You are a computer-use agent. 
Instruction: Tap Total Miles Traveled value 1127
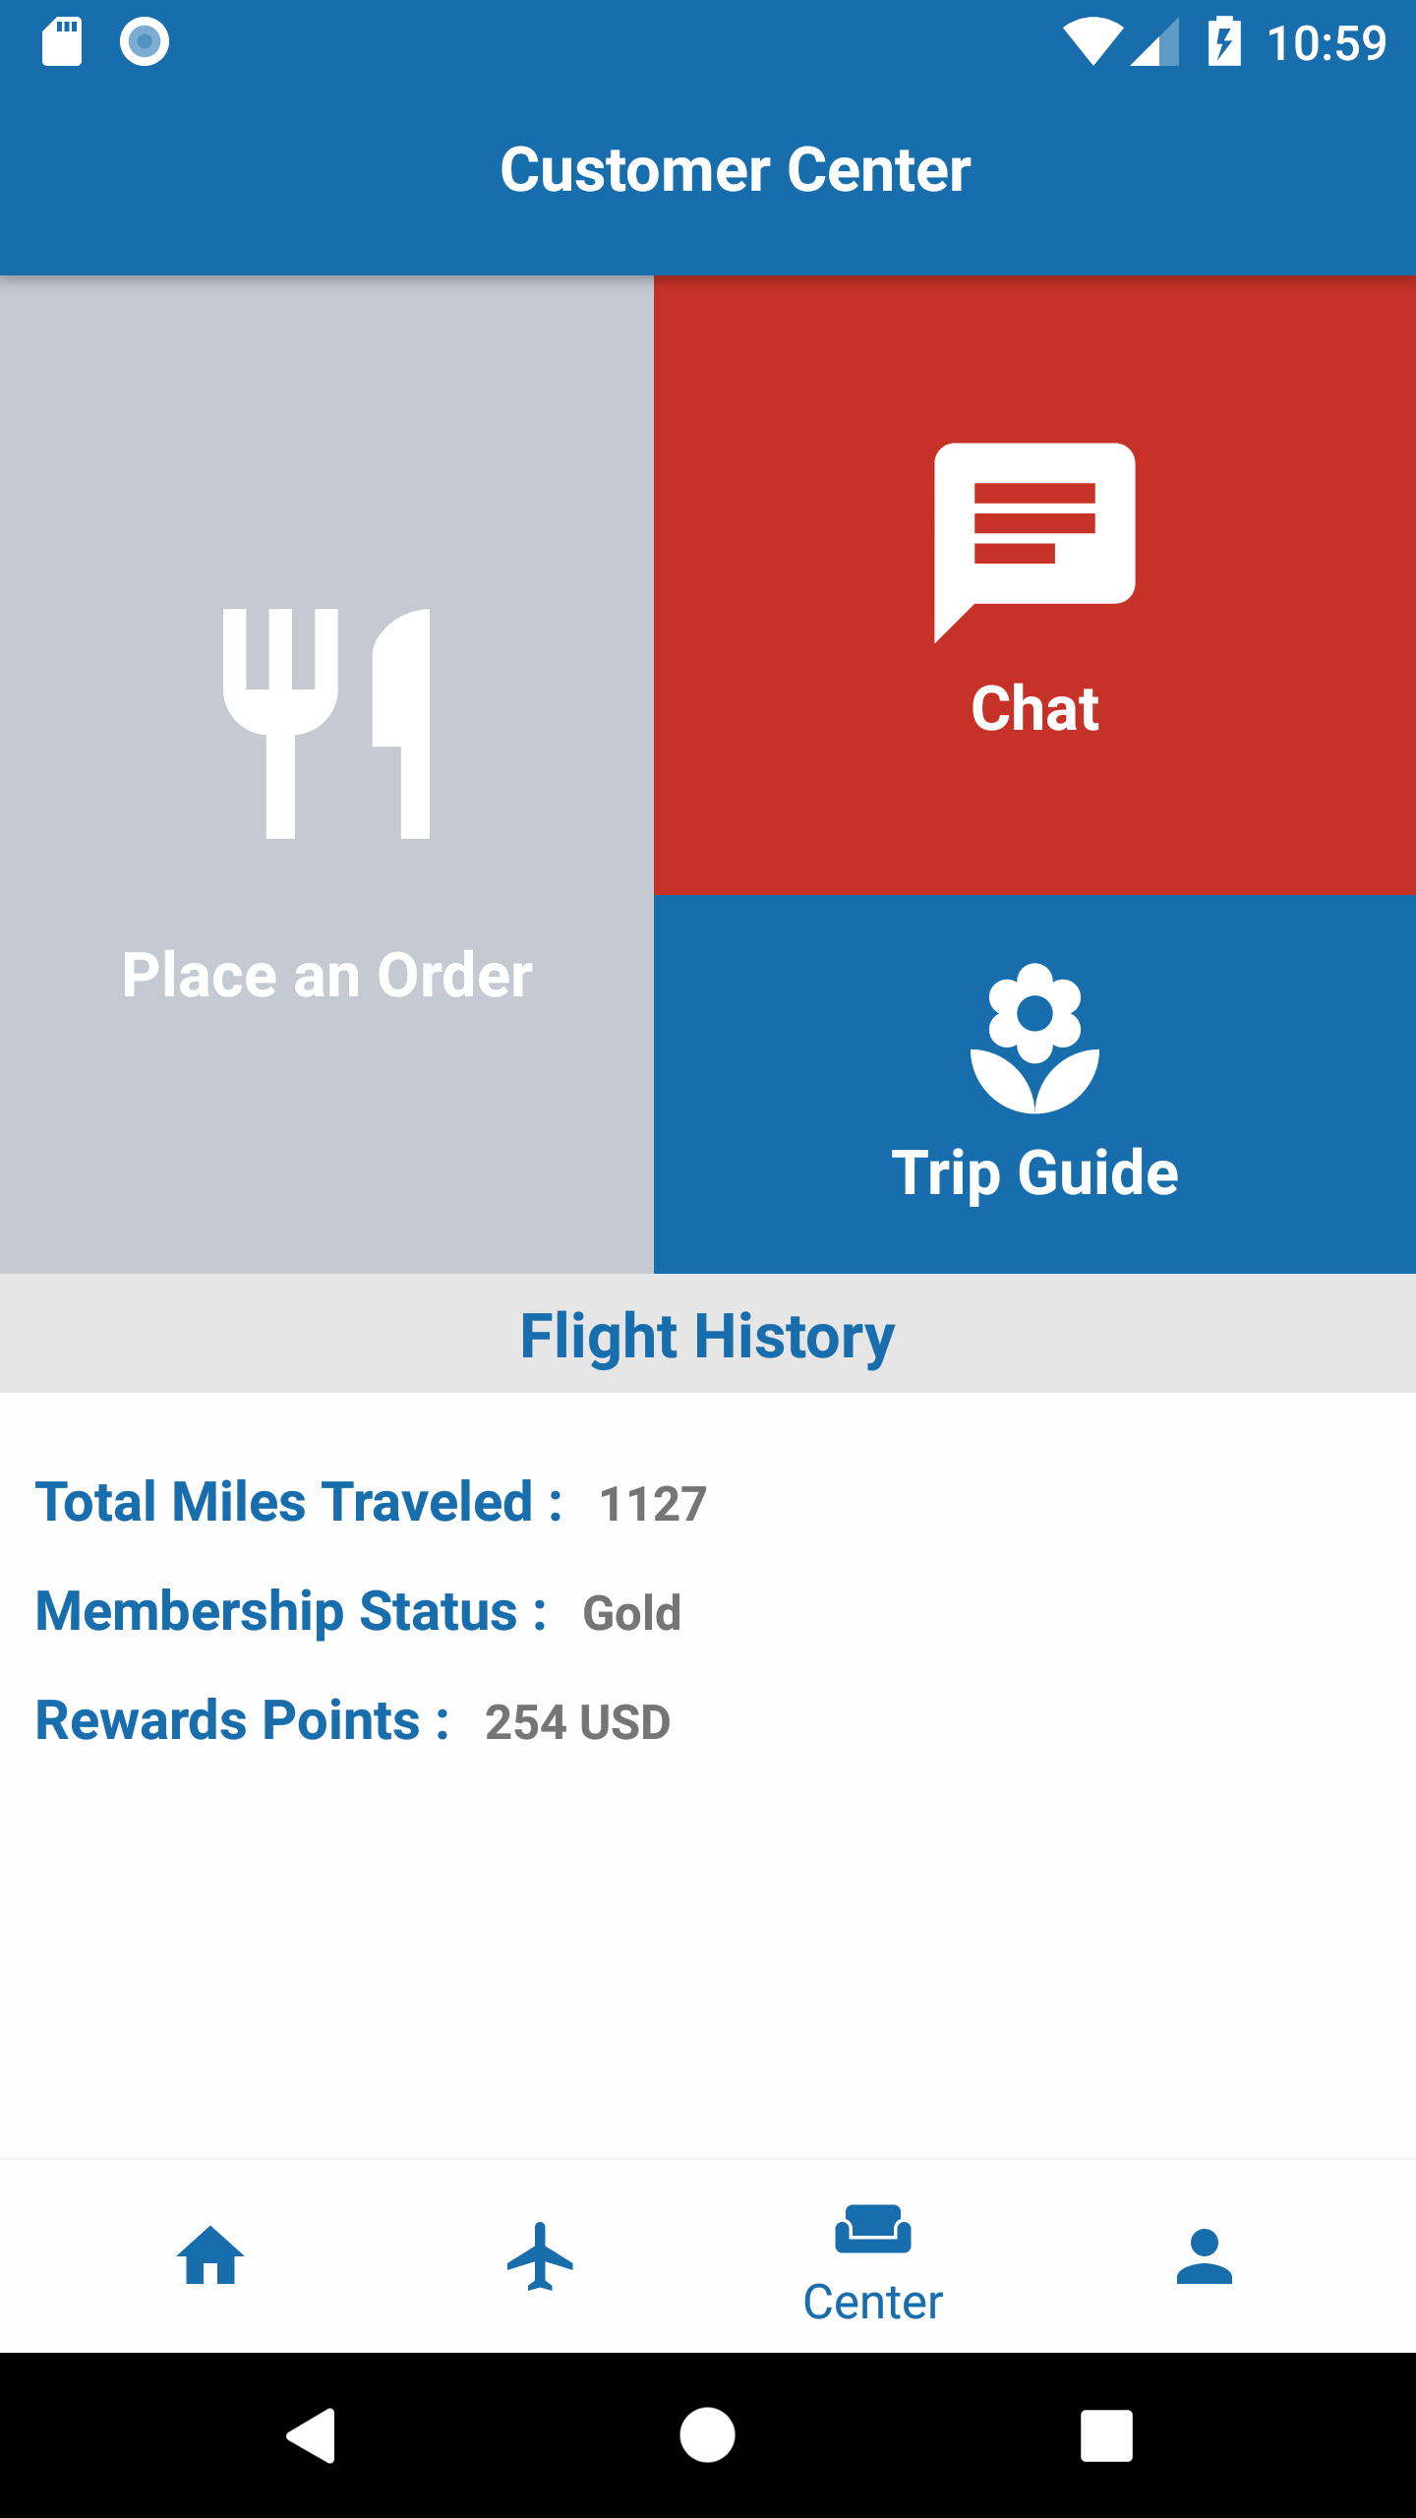pyautogui.click(x=653, y=1503)
